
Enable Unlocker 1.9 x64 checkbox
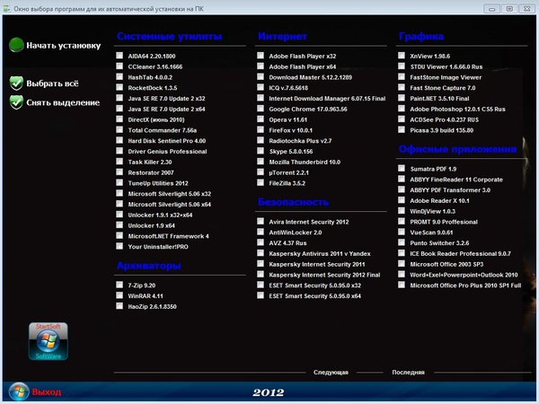(x=119, y=224)
